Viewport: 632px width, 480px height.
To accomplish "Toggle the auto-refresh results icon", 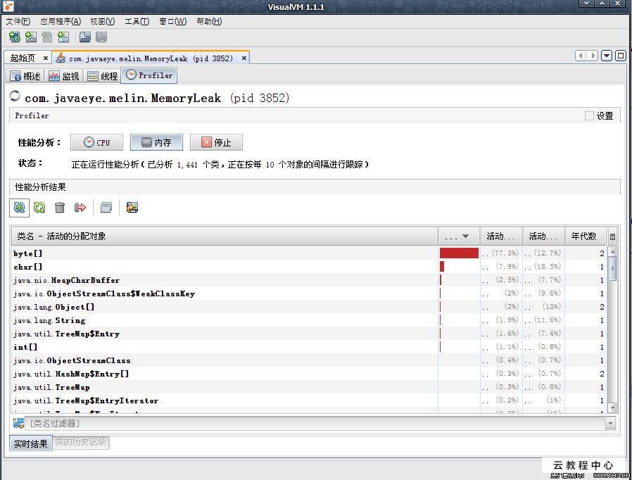I will click(19, 207).
